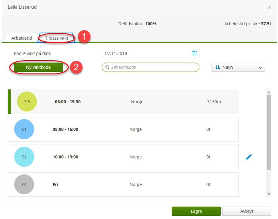
Task: Click the Deltidsfaktor 100% label
Action: coord(137,24)
